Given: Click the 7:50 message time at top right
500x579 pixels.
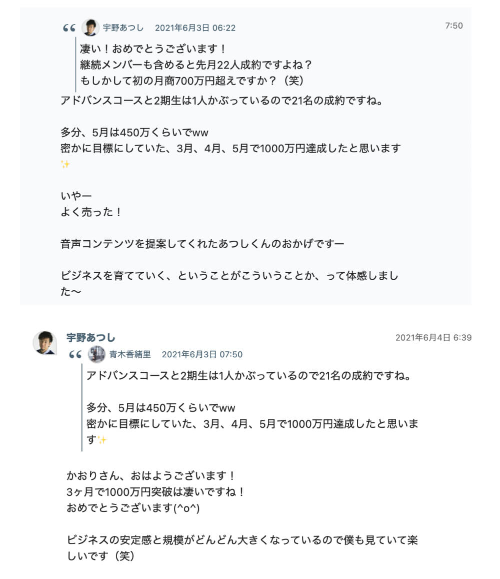Looking at the screenshot, I should pos(454,26).
